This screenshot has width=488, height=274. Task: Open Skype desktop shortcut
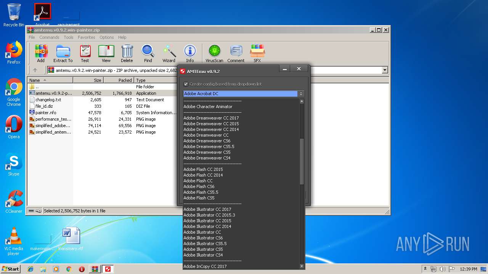point(14,164)
